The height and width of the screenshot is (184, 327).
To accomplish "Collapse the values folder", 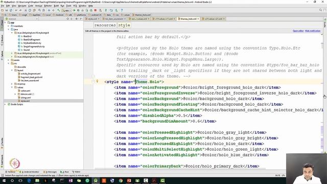I will pyautogui.click(x=12, y=87).
